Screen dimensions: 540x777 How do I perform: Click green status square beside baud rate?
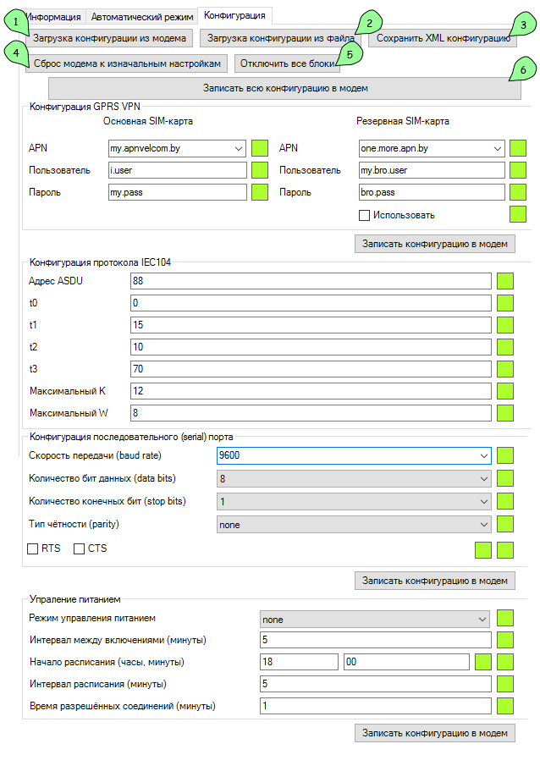pos(505,455)
